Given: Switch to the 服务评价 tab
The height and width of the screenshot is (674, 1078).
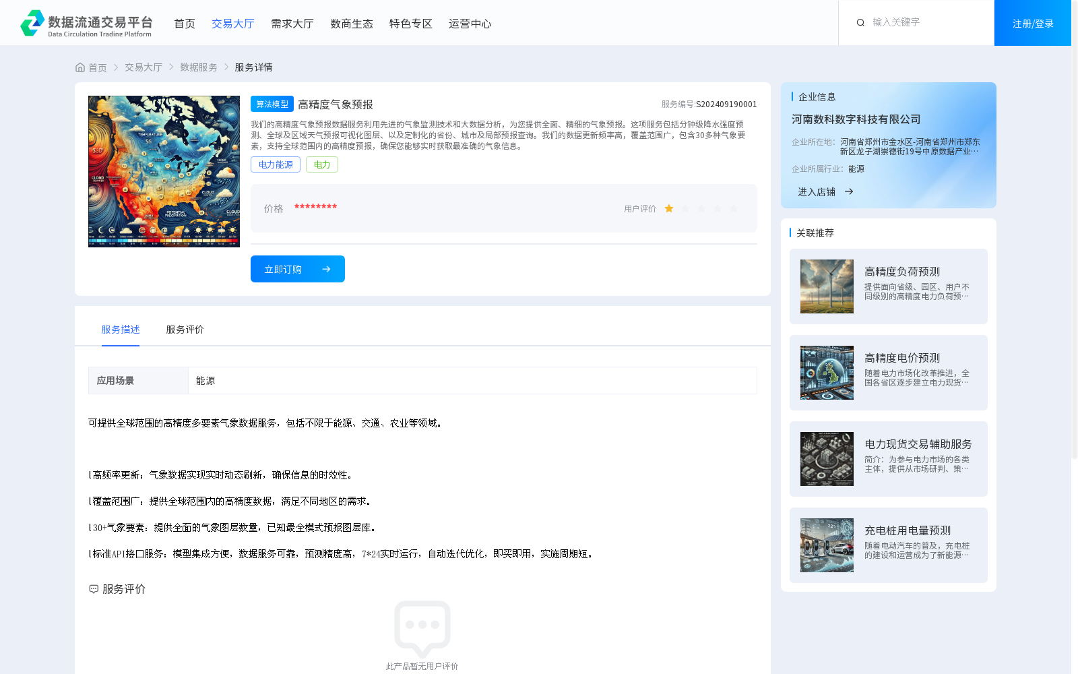Looking at the screenshot, I should (x=185, y=330).
